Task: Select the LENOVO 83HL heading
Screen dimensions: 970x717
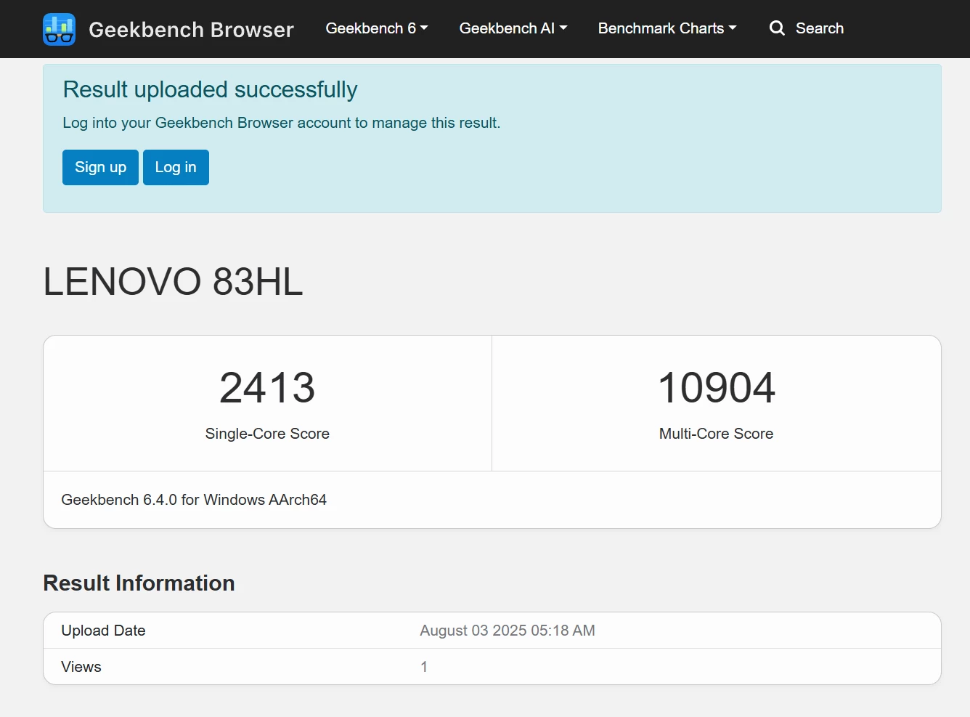Action: [173, 281]
